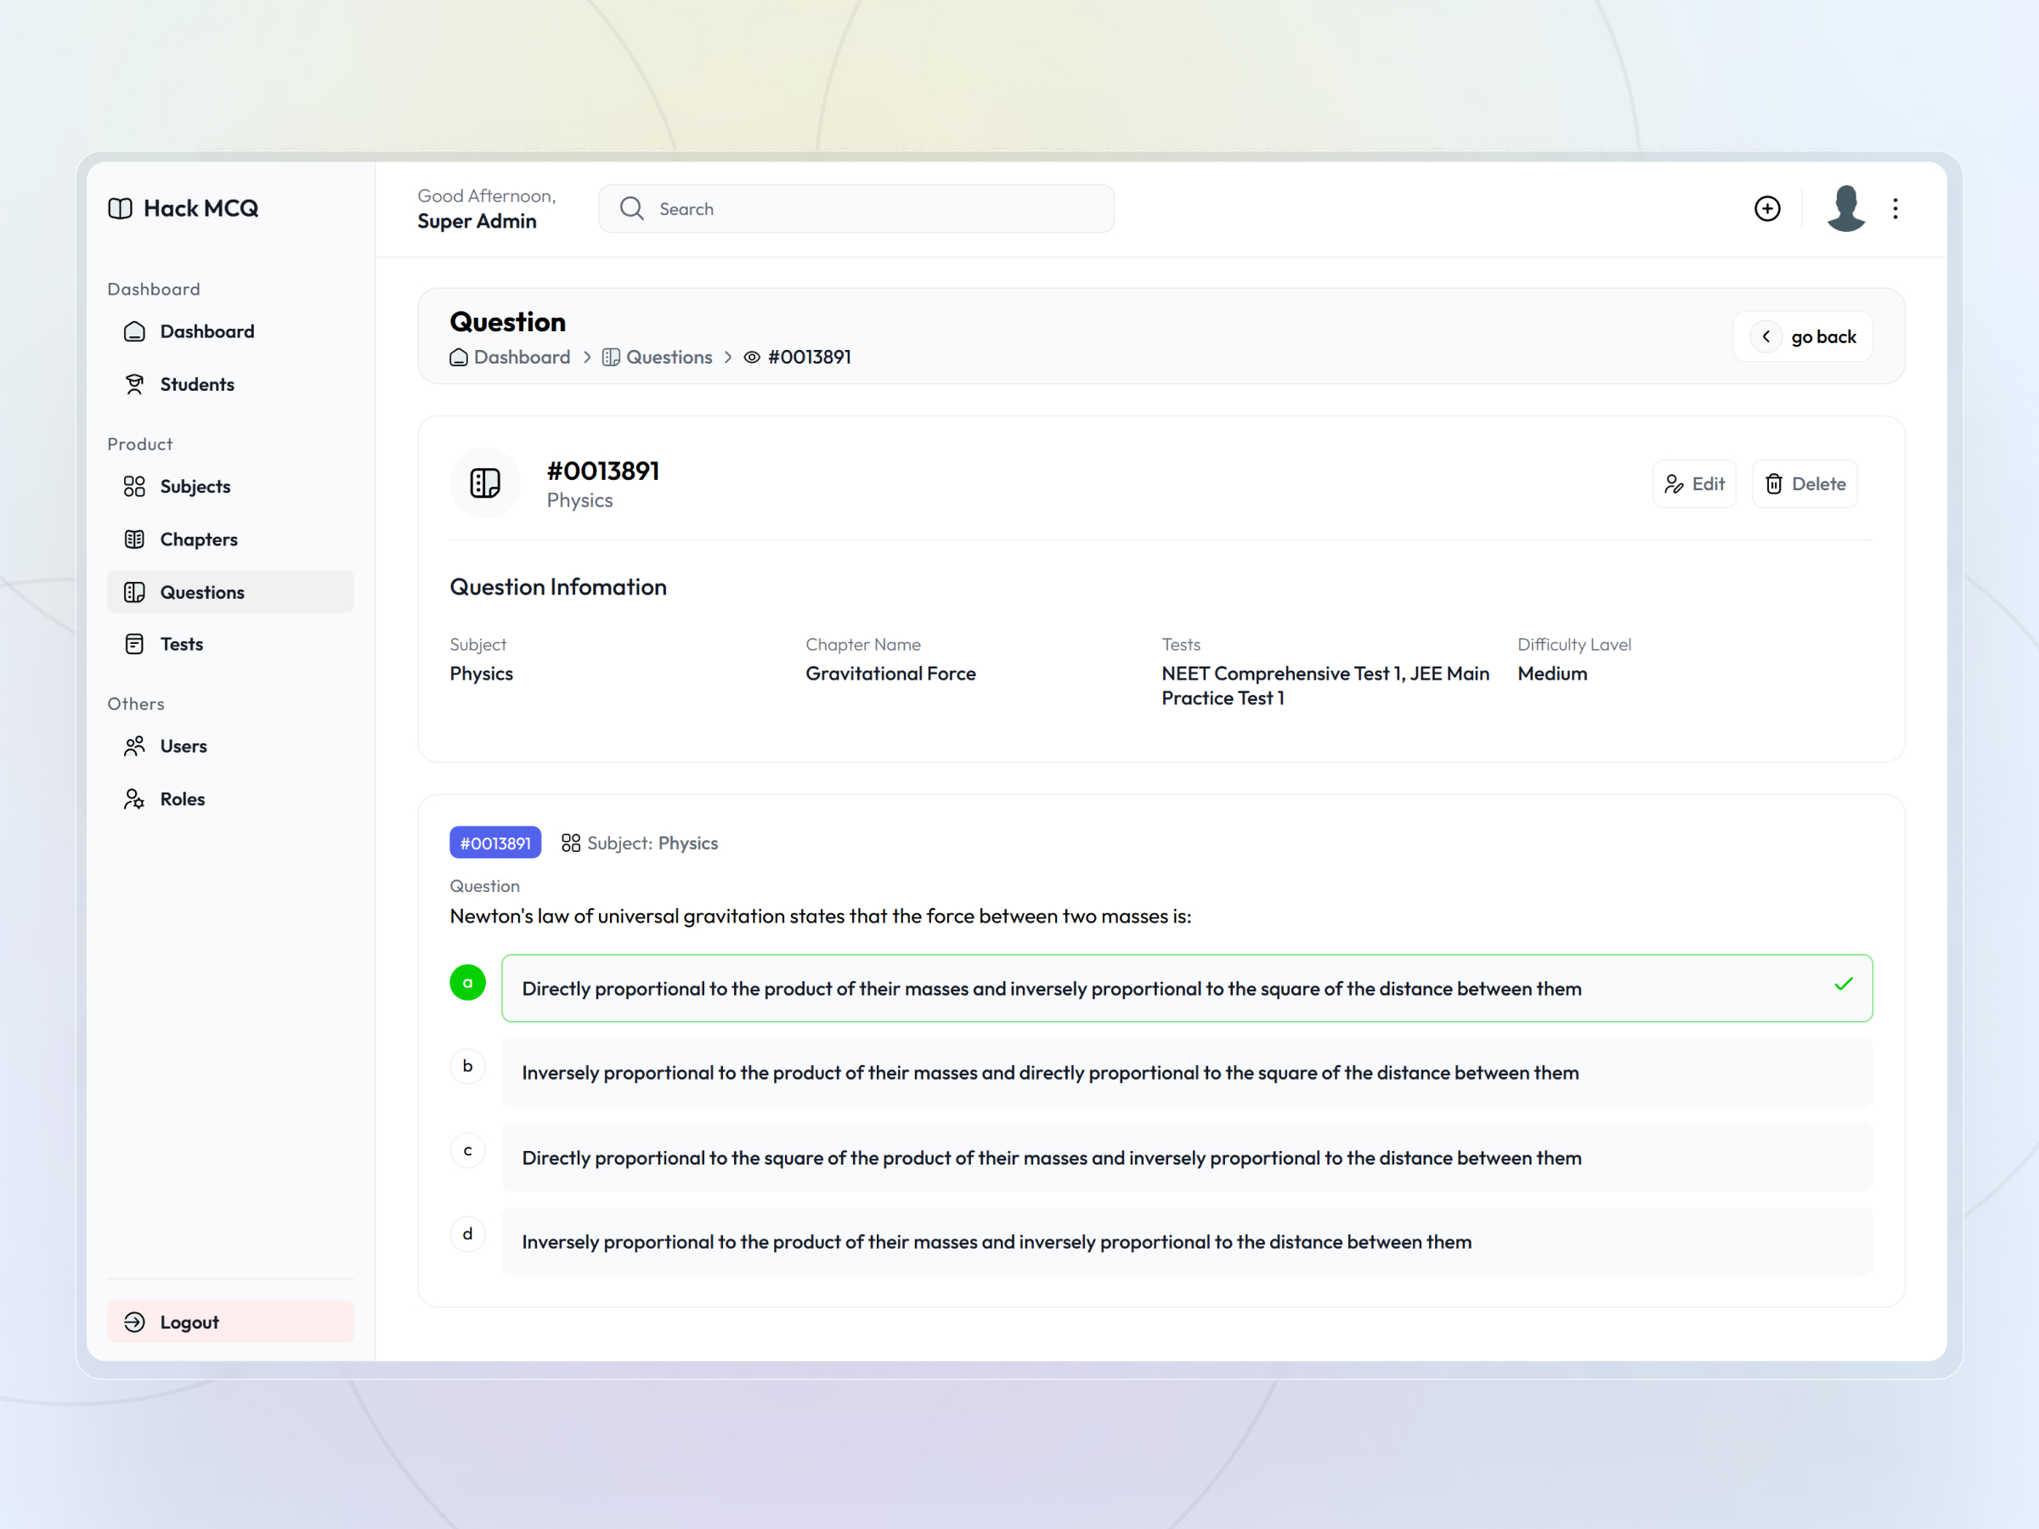Select the Subjects icon in the sidebar
Viewport: 2039px width, 1529px height.
click(134, 486)
